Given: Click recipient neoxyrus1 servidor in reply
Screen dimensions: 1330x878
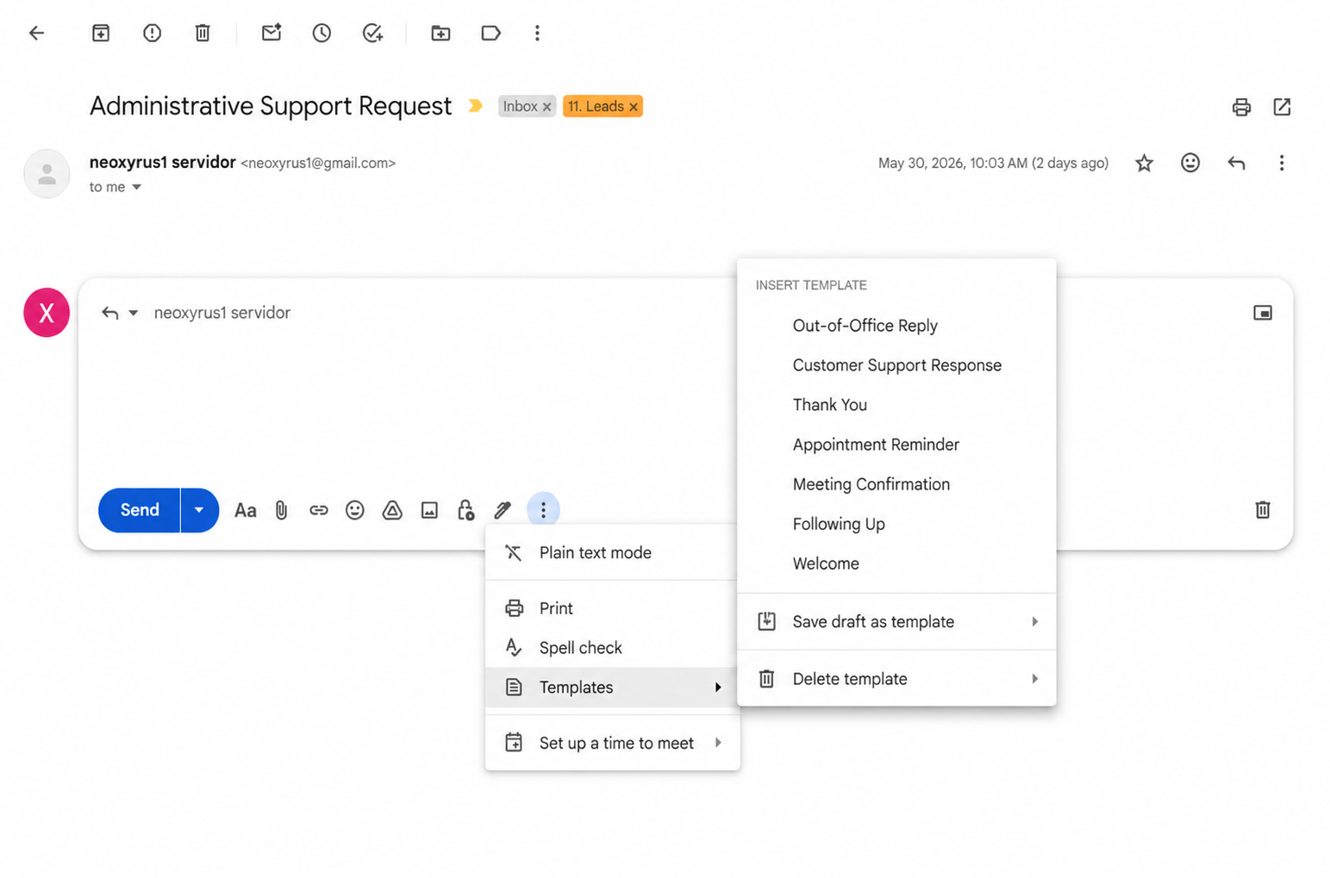Looking at the screenshot, I should (222, 313).
